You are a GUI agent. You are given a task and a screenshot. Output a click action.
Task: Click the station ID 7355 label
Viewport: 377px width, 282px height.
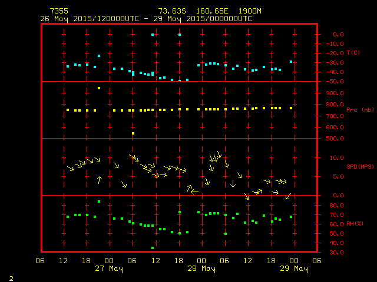(59, 11)
